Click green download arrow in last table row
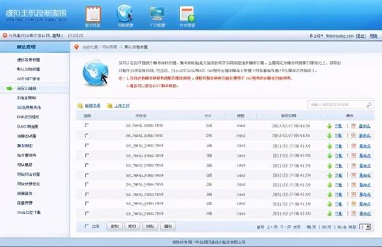This screenshot has height=247, width=382. (x=330, y=214)
